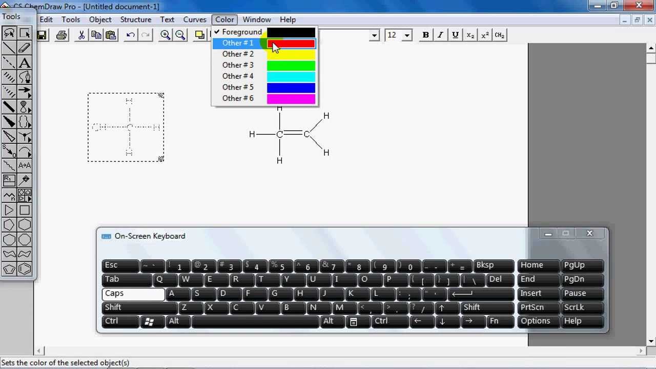Click the Copy toolbar icon
656x369 pixels.
coord(96,35)
